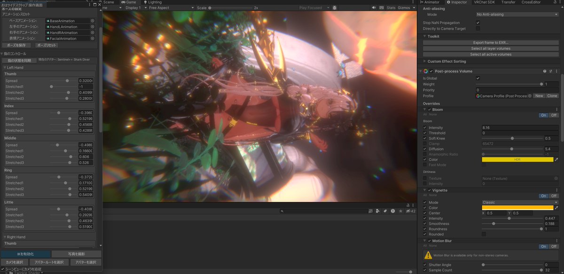Open the CrossEditor tab

(531, 2)
